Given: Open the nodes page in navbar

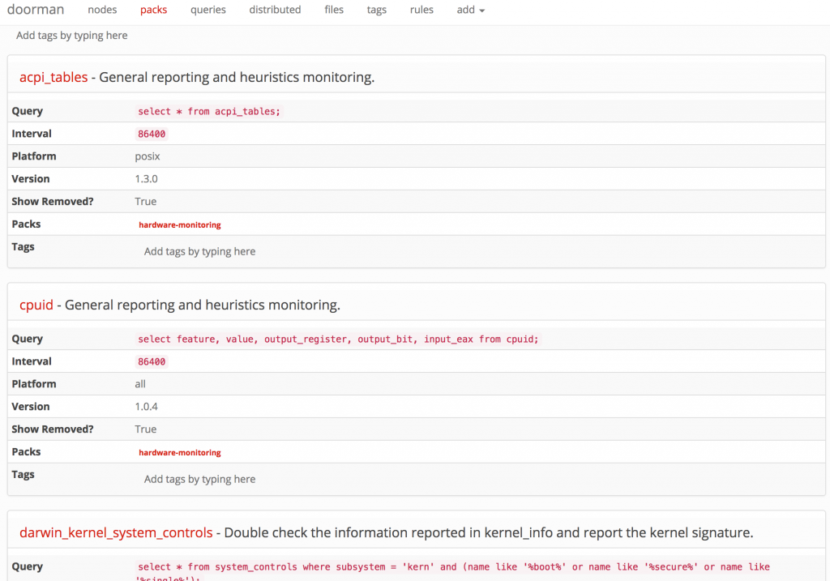Looking at the screenshot, I should coord(102,10).
